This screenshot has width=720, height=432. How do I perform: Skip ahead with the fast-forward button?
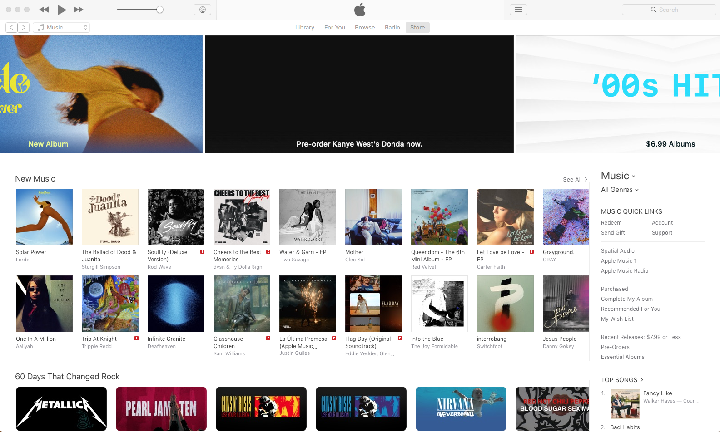tap(79, 10)
